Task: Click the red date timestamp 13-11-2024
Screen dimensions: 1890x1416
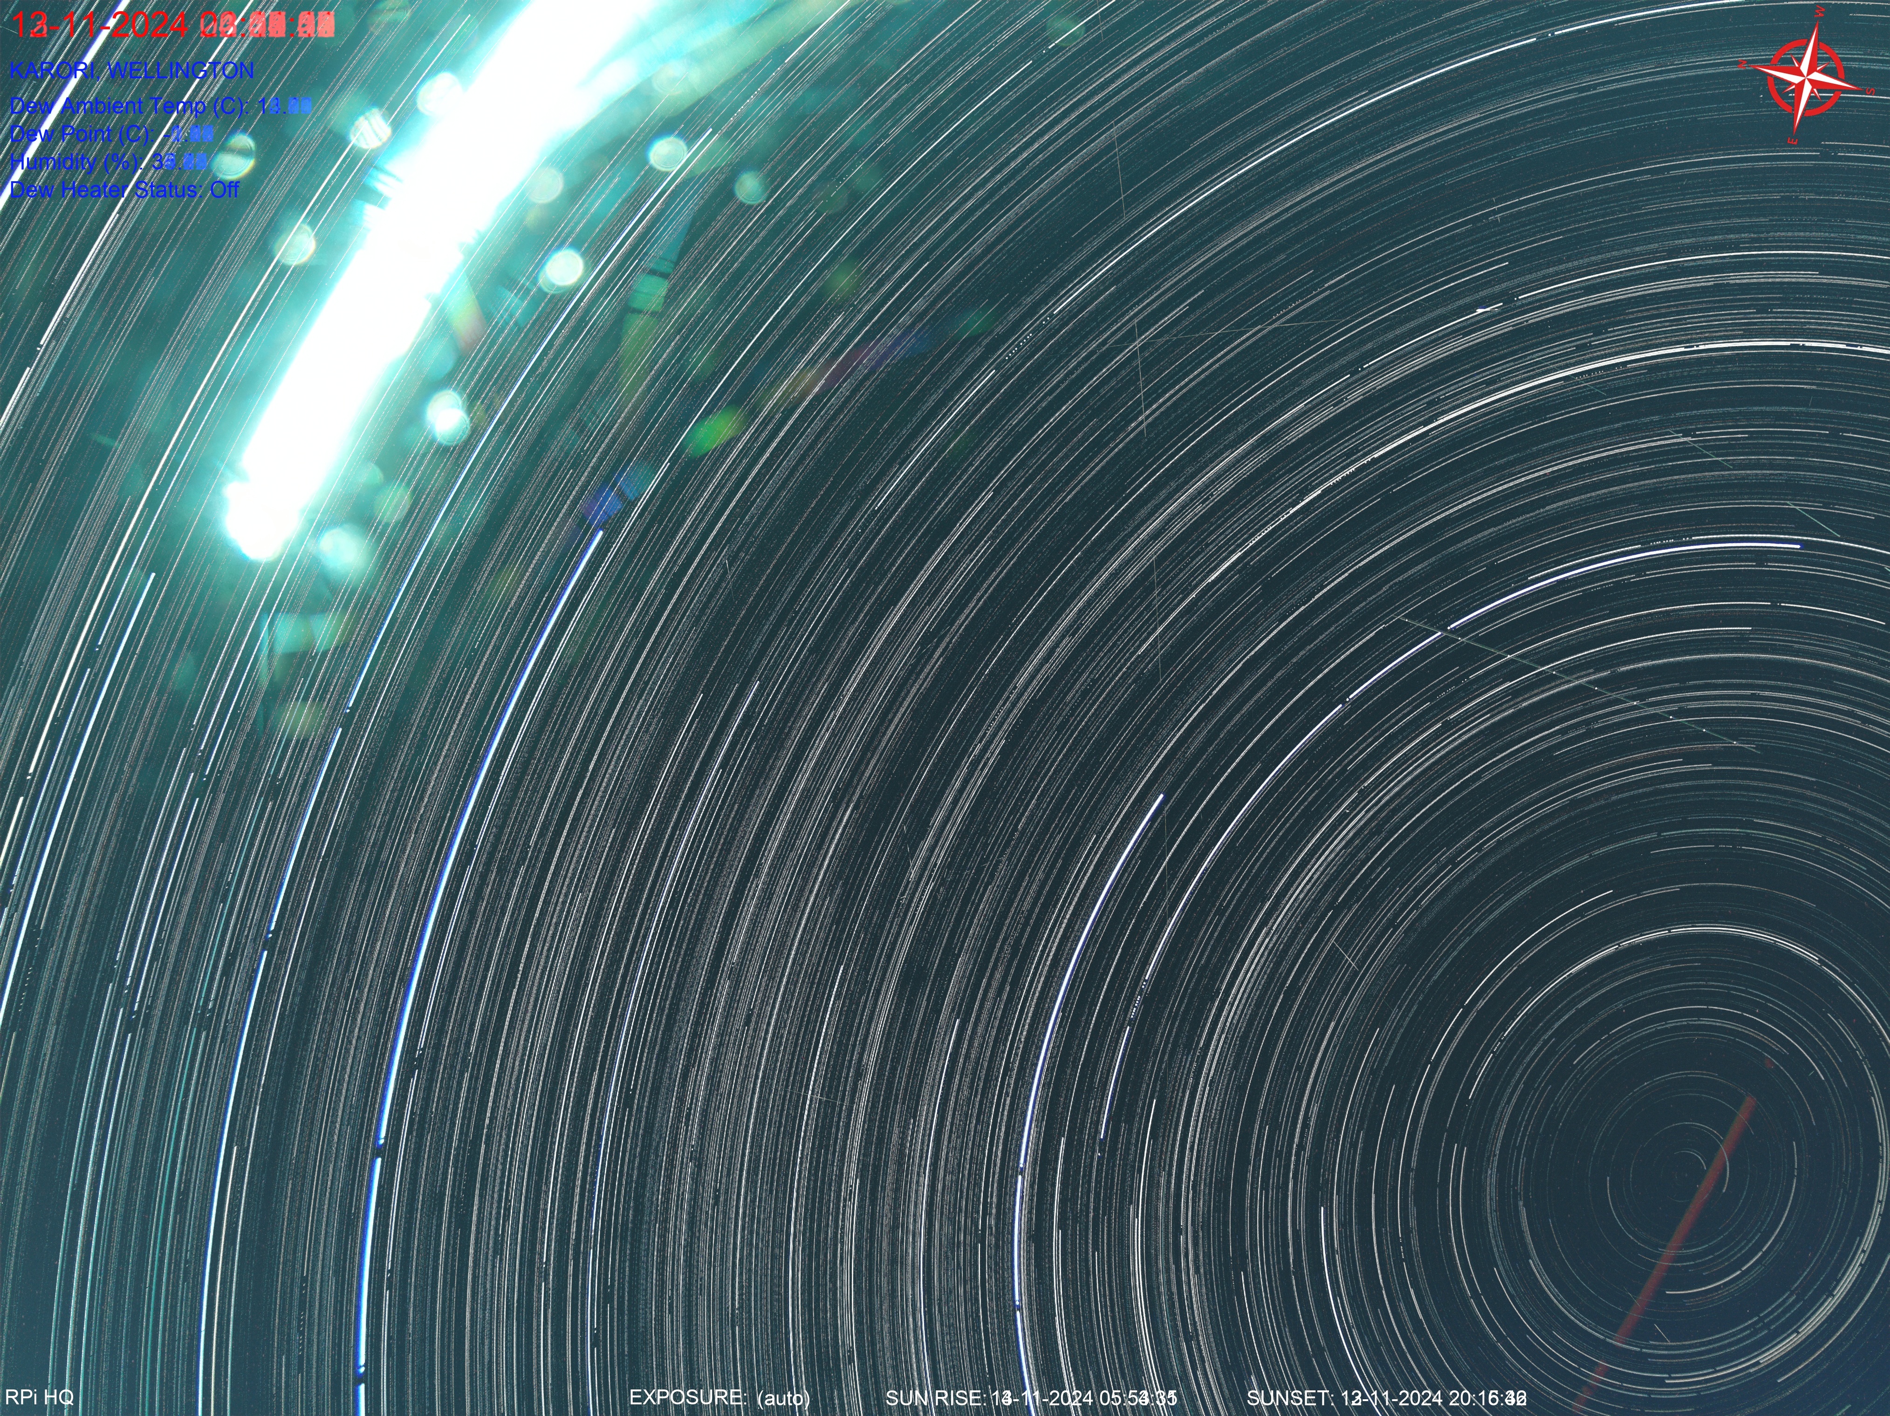Action: coord(99,26)
